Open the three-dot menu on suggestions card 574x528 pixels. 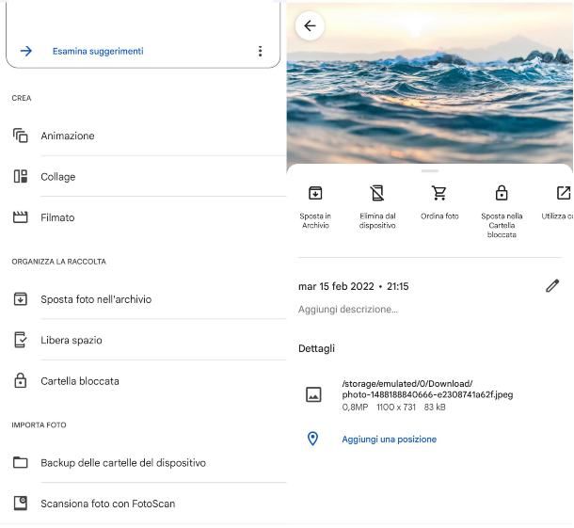261,51
